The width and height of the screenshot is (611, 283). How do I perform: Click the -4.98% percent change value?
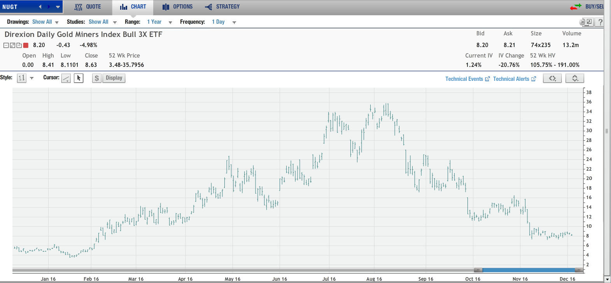(x=88, y=45)
